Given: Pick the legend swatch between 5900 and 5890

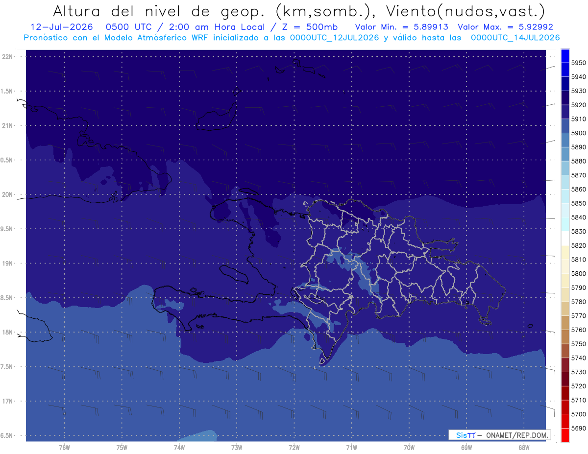Looking at the screenshot, I should tap(564, 140).
